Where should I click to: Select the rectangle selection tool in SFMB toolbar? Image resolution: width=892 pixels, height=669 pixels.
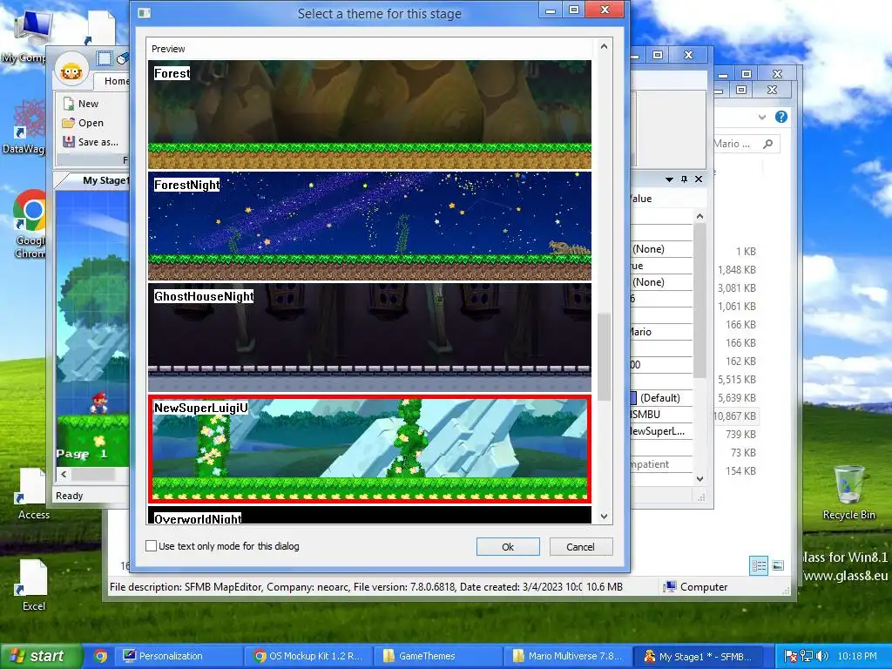pos(105,58)
